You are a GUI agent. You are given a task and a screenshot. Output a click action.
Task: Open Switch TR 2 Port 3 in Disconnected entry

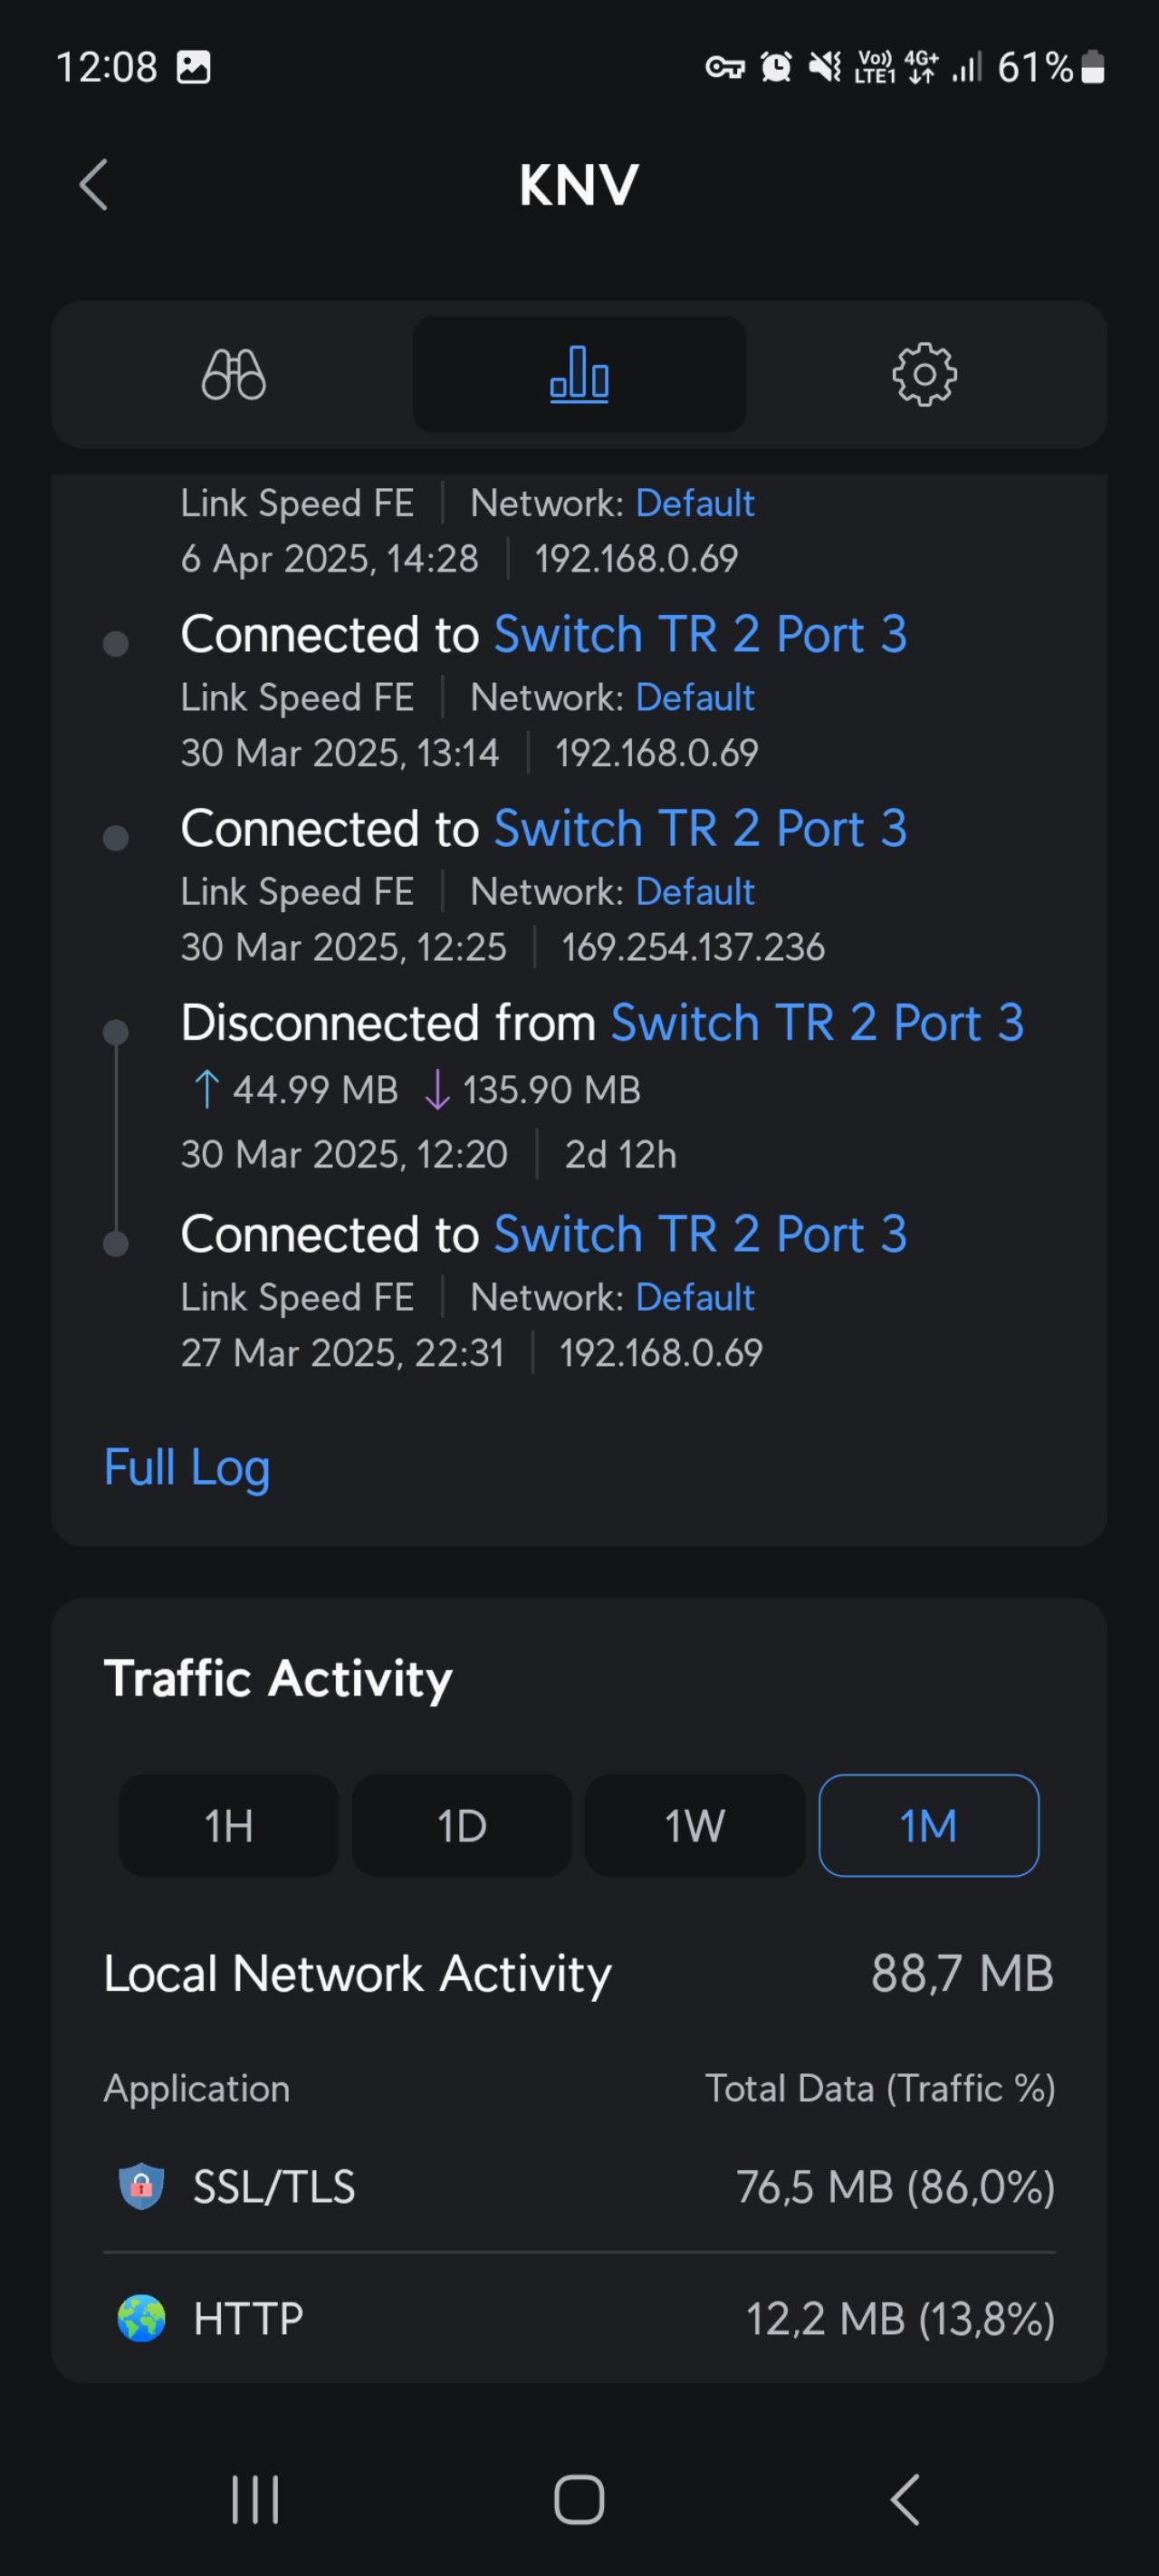[x=817, y=1023]
